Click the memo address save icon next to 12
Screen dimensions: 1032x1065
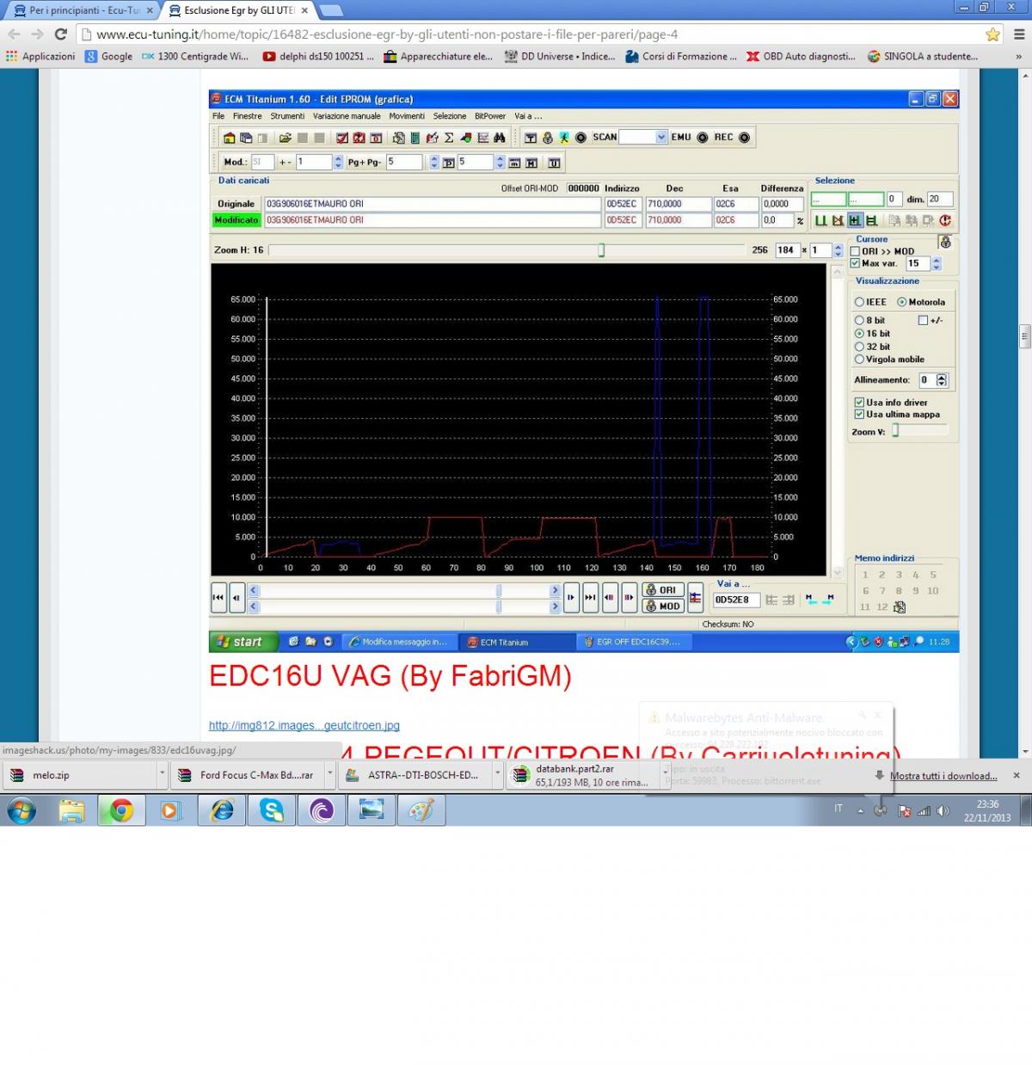click(x=900, y=607)
